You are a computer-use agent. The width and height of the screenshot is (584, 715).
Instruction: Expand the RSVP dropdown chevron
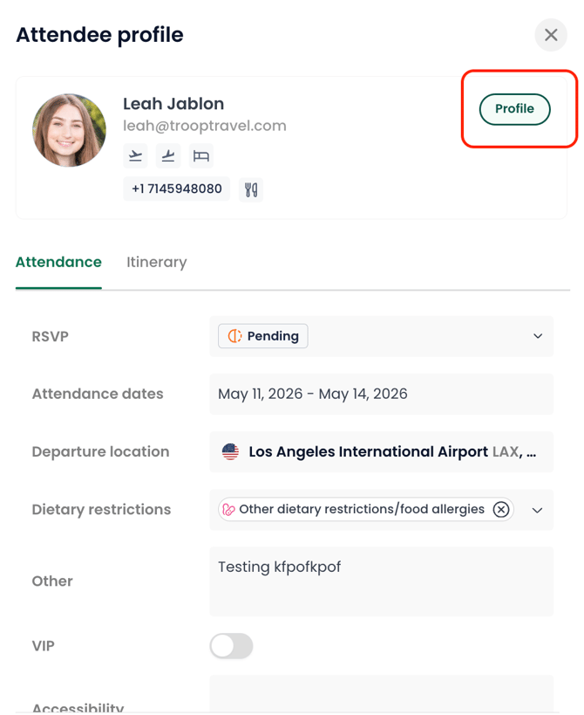coord(538,336)
